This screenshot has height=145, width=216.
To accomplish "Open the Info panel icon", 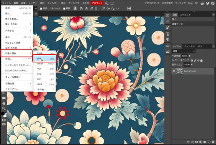I will (167, 16).
